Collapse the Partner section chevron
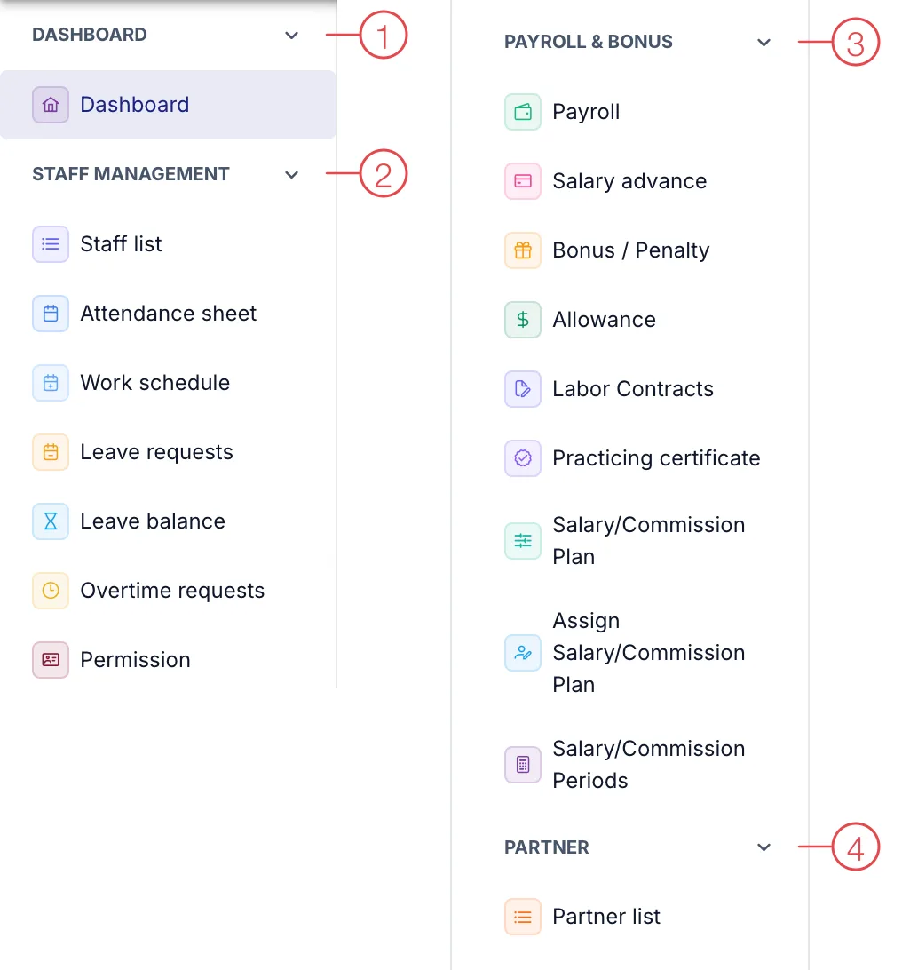902x970 pixels. pyautogui.click(x=764, y=847)
